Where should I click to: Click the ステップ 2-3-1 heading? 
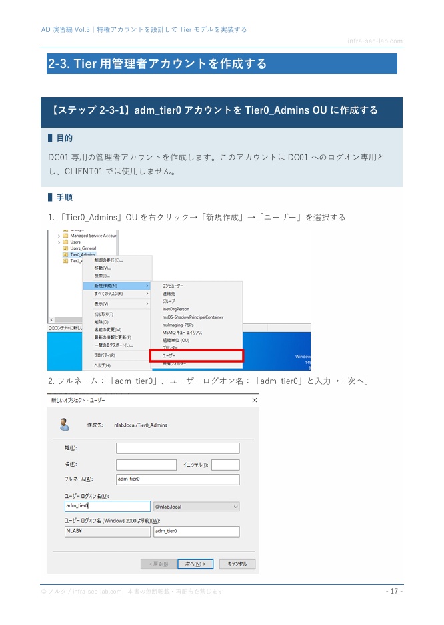(214, 110)
